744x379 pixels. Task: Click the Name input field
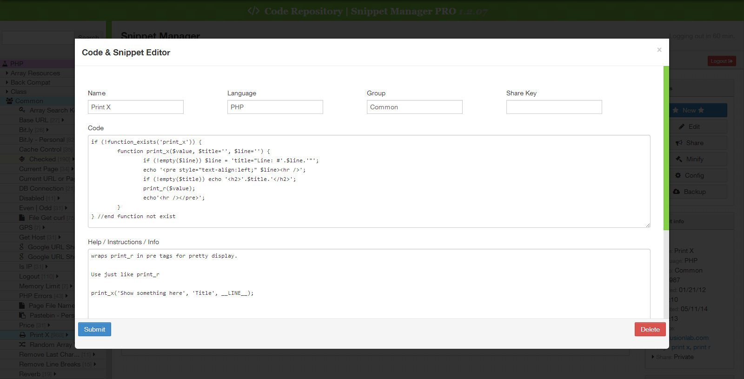click(135, 107)
